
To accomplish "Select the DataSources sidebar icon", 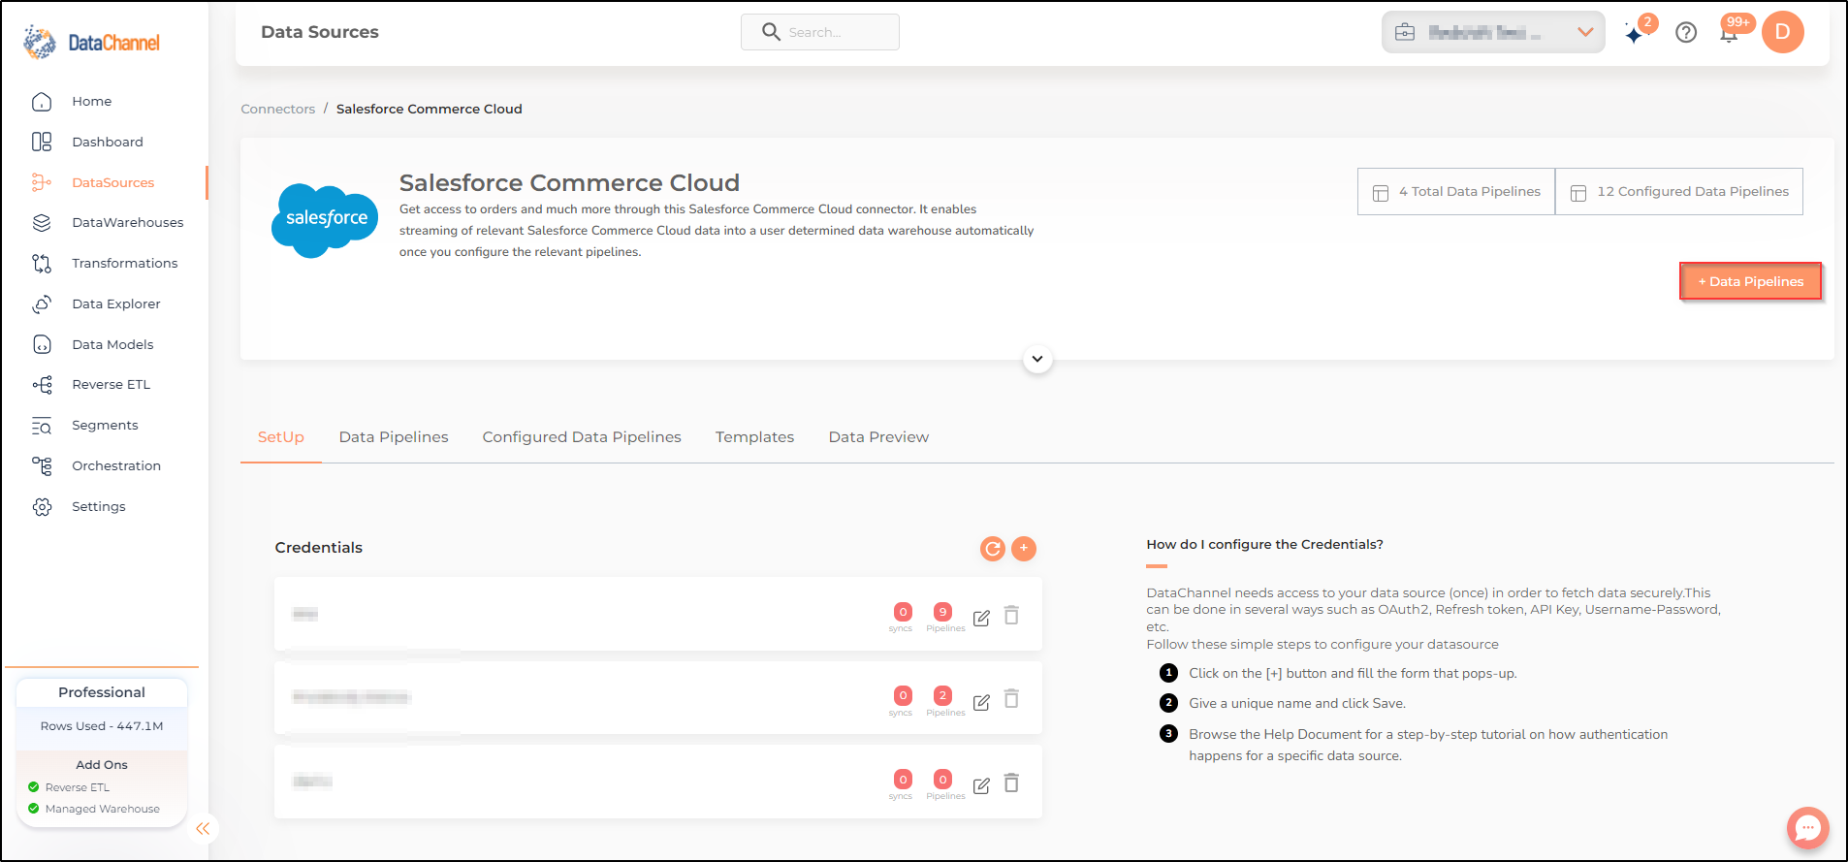I will pos(42,182).
